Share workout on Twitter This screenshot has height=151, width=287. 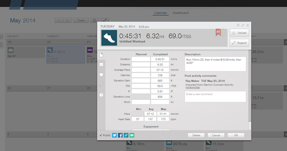[114, 135]
